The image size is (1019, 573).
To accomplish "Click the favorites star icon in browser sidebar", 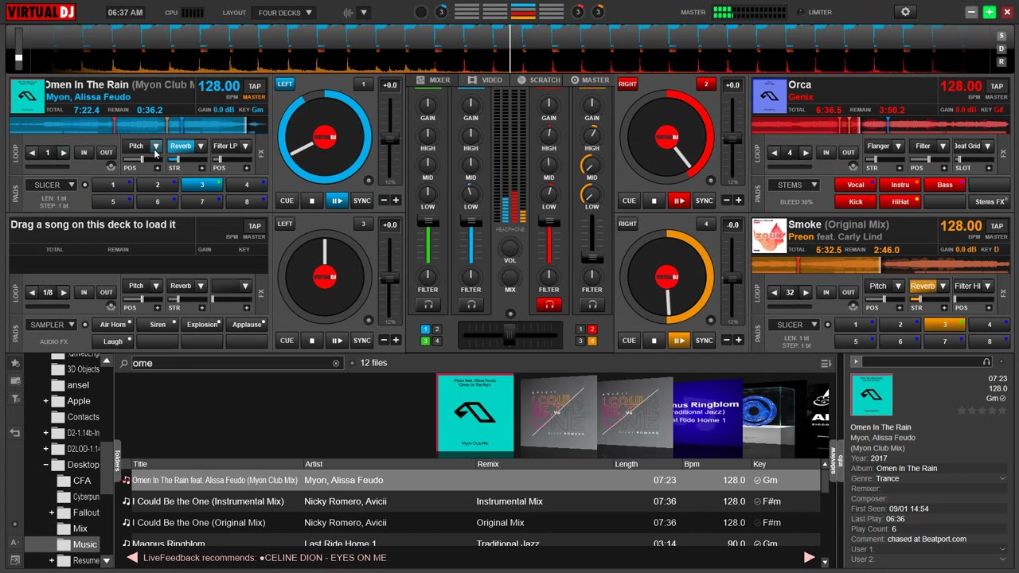I will tap(14, 363).
